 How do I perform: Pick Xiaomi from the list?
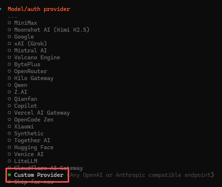pos(24,127)
